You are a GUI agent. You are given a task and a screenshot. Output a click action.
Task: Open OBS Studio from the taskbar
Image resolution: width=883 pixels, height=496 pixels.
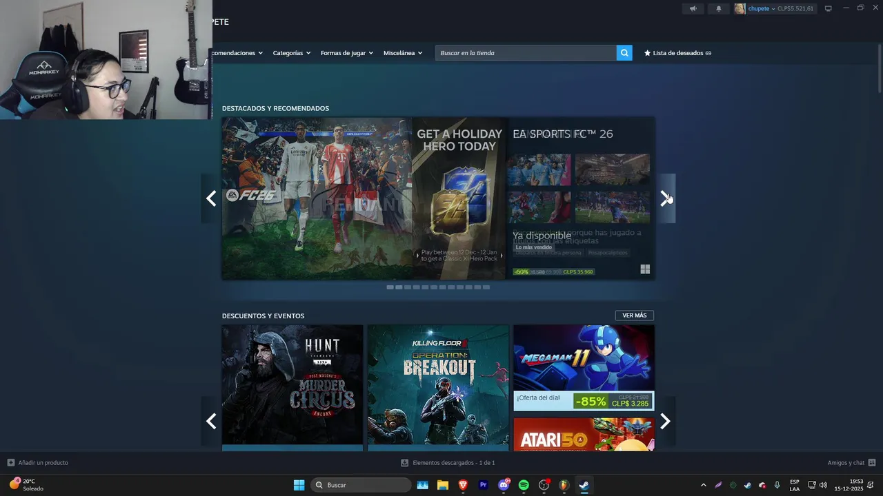[544, 485]
